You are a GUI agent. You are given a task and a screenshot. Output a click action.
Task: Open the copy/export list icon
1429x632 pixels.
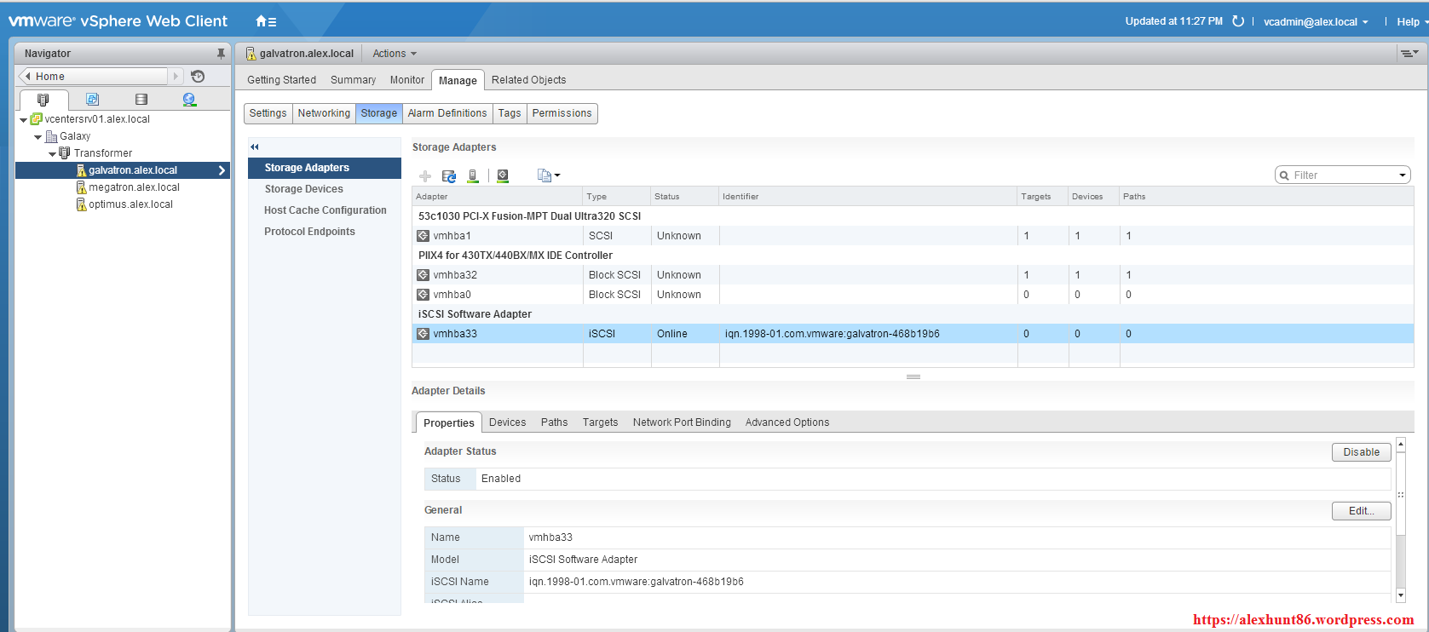(x=545, y=175)
